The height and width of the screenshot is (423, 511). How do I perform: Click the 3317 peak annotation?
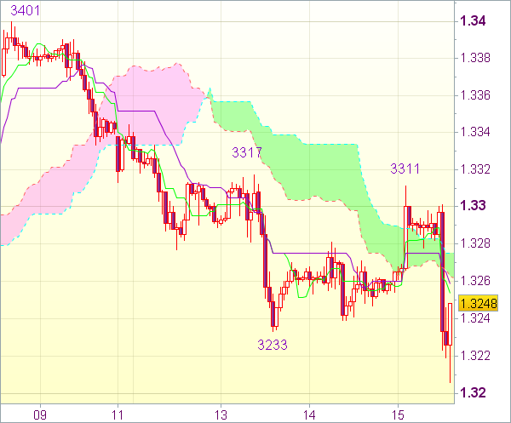coord(247,152)
